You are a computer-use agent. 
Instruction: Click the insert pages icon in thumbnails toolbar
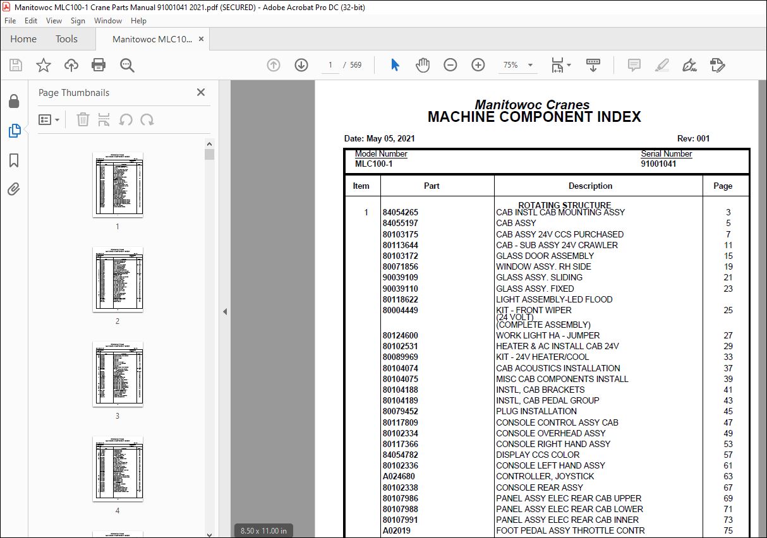click(x=104, y=119)
